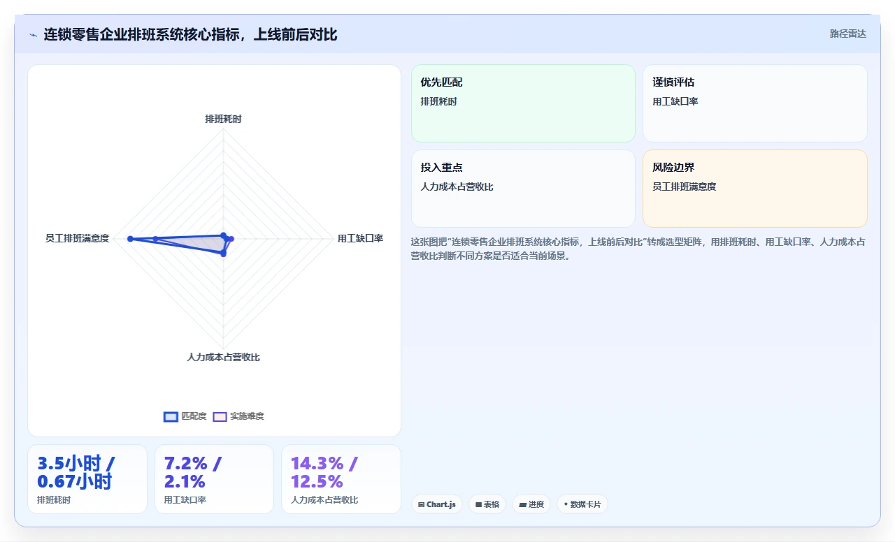The image size is (895, 542).
Task: Click the 路径雷达 label in the header
Action: pos(847,34)
